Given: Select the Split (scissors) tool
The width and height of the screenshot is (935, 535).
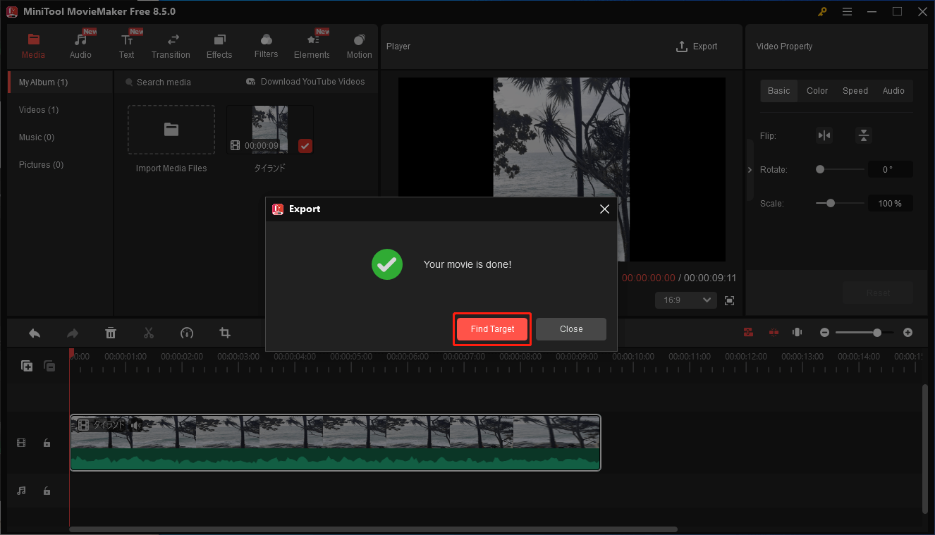Looking at the screenshot, I should click(149, 332).
